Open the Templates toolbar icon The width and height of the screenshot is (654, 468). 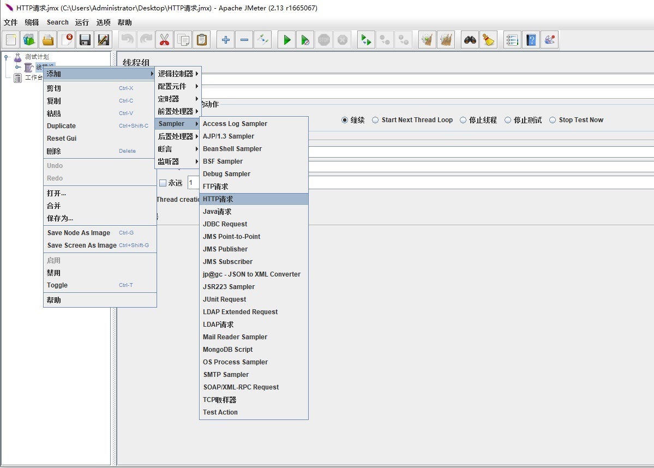29,40
